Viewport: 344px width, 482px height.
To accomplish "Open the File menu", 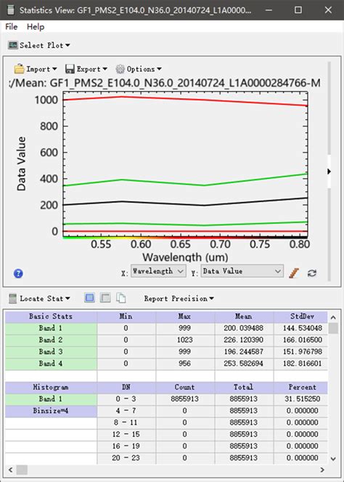I will (x=12, y=27).
